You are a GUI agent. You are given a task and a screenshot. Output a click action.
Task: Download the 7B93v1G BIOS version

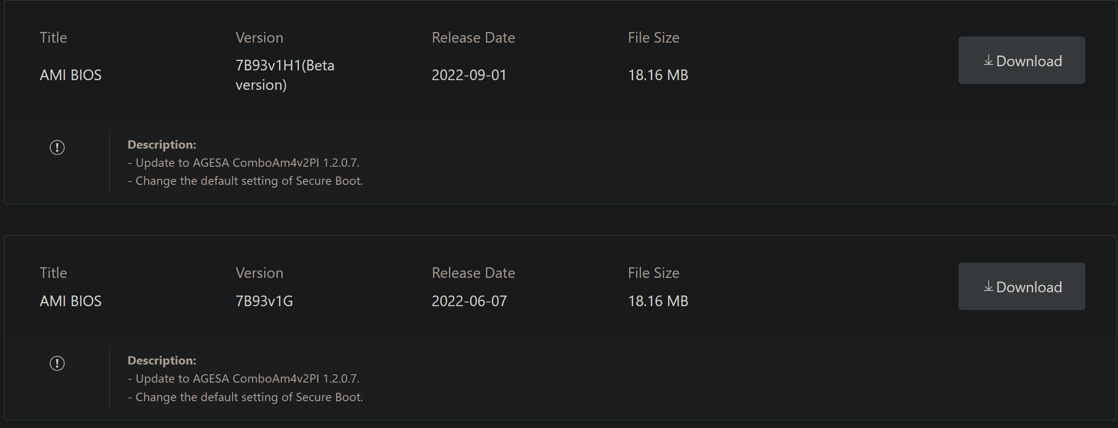pos(1021,286)
